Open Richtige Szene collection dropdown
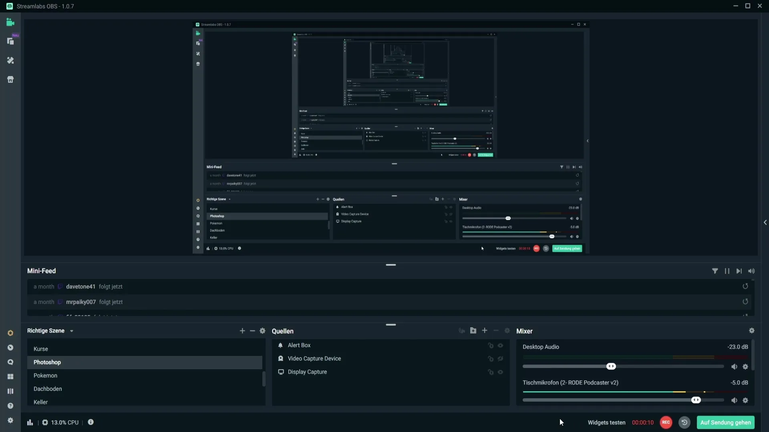769x432 pixels. pyautogui.click(x=72, y=331)
